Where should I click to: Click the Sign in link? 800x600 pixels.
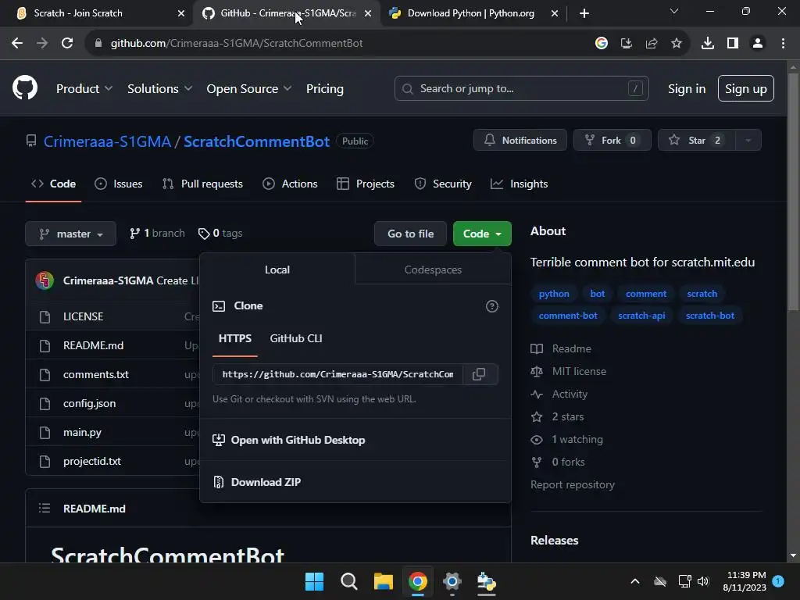click(x=686, y=88)
